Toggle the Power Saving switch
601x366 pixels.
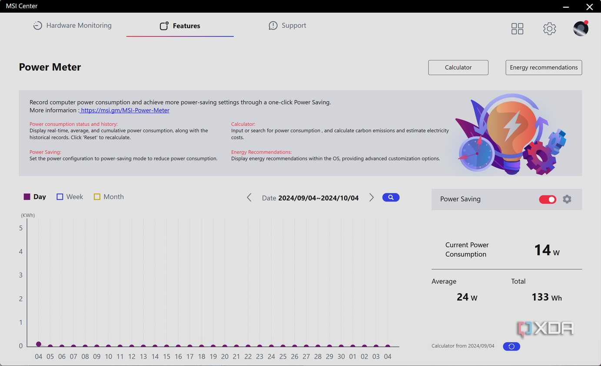(548, 199)
